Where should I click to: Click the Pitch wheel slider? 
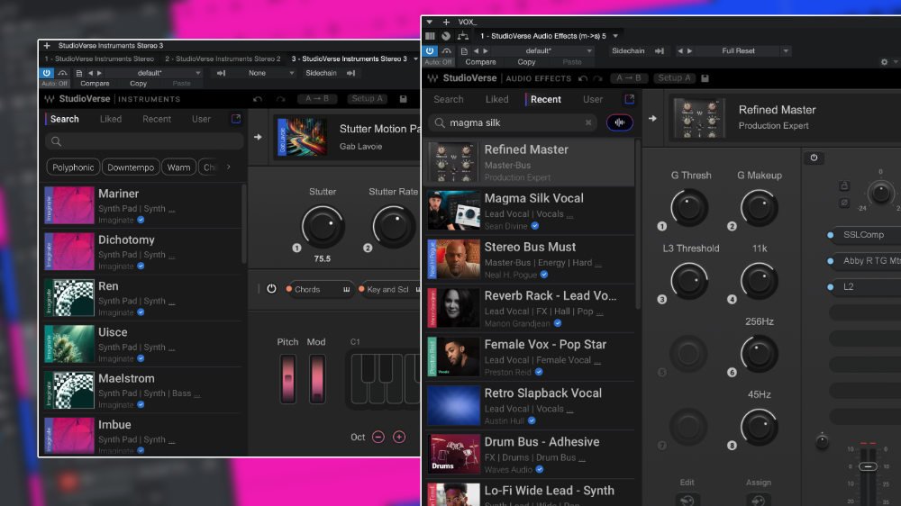click(x=287, y=378)
